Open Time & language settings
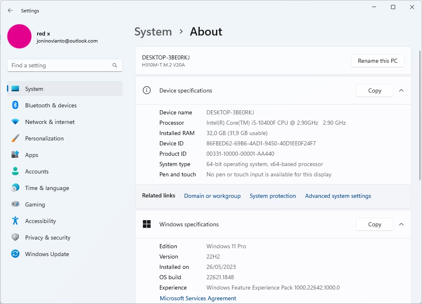This screenshot has width=422, height=304. (64, 188)
